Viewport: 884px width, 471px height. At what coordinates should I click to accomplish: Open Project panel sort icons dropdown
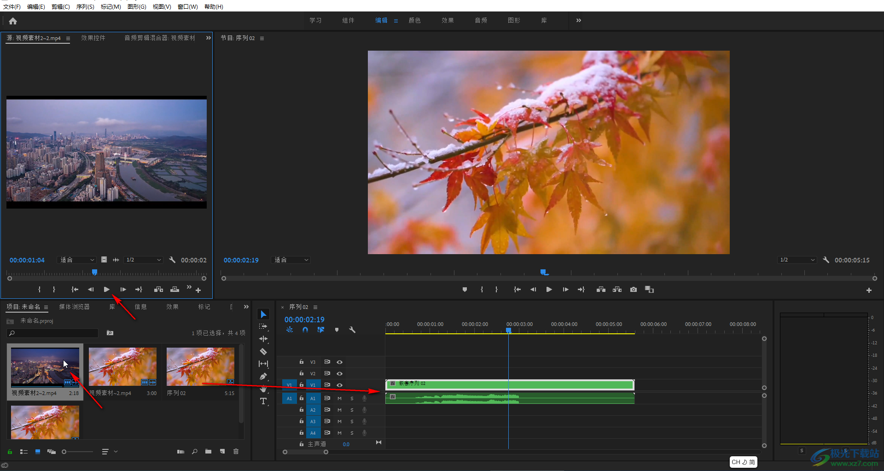tap(110, 452)
